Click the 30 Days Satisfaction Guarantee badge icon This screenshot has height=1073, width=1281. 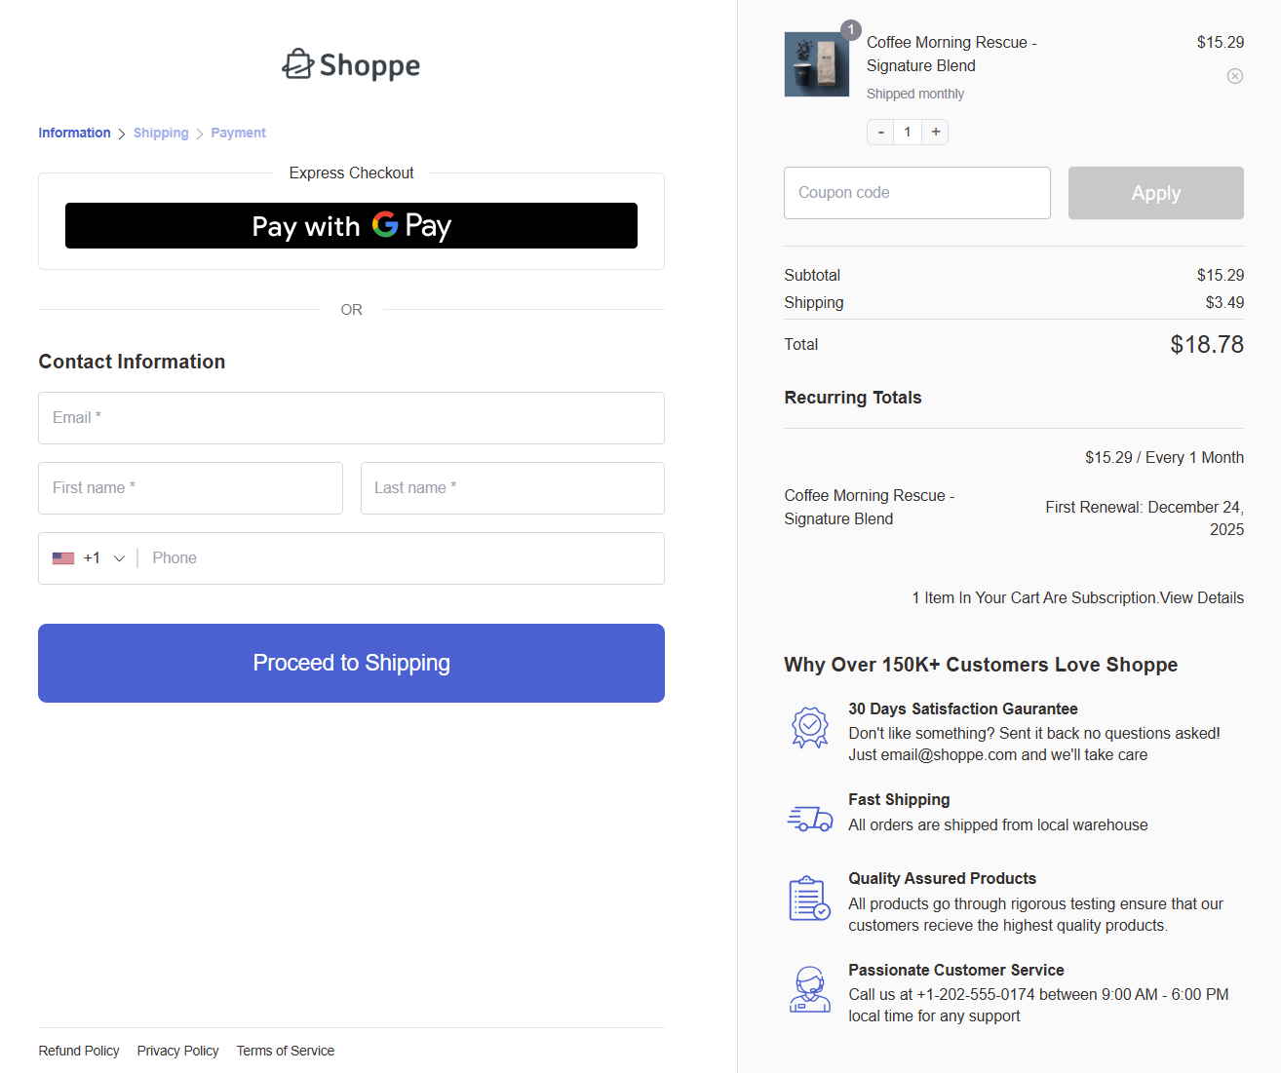pos(809,727)
